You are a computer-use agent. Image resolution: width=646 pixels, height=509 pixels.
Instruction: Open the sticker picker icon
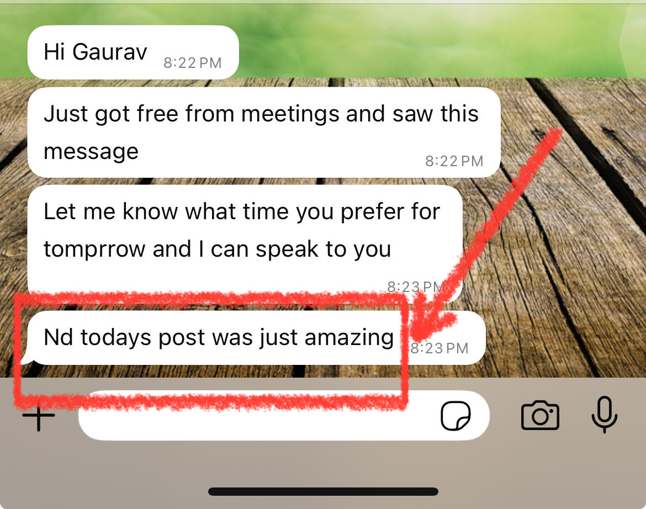tap(456, 416)
